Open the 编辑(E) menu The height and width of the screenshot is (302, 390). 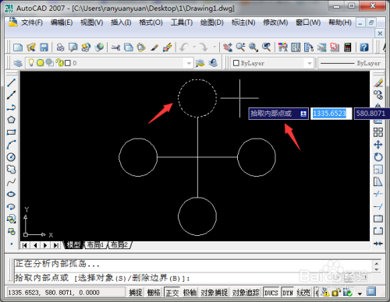pos(62,23)
